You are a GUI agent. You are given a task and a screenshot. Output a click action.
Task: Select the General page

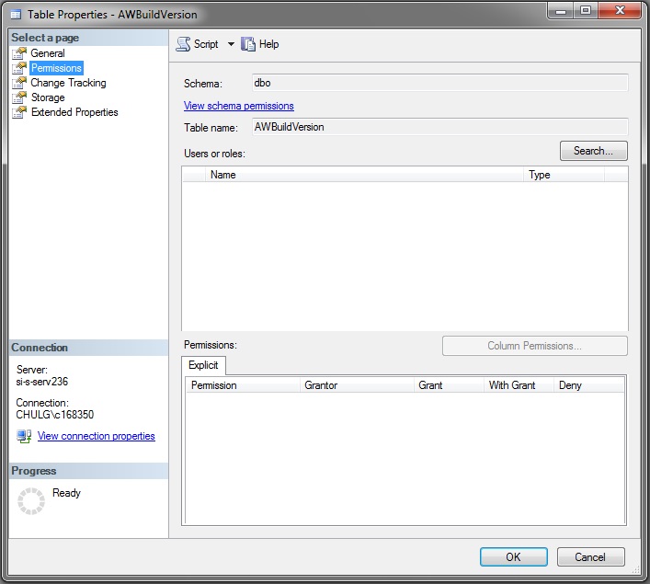(48, 53)
